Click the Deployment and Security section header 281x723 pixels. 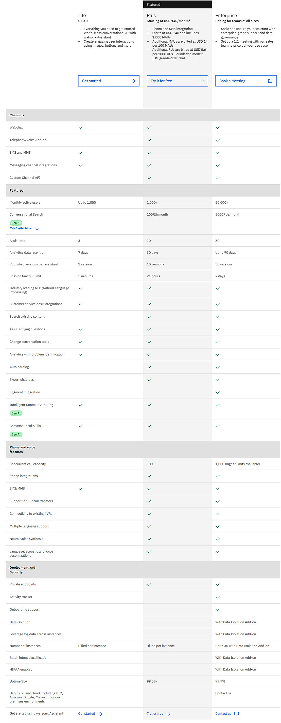[22, 570]
